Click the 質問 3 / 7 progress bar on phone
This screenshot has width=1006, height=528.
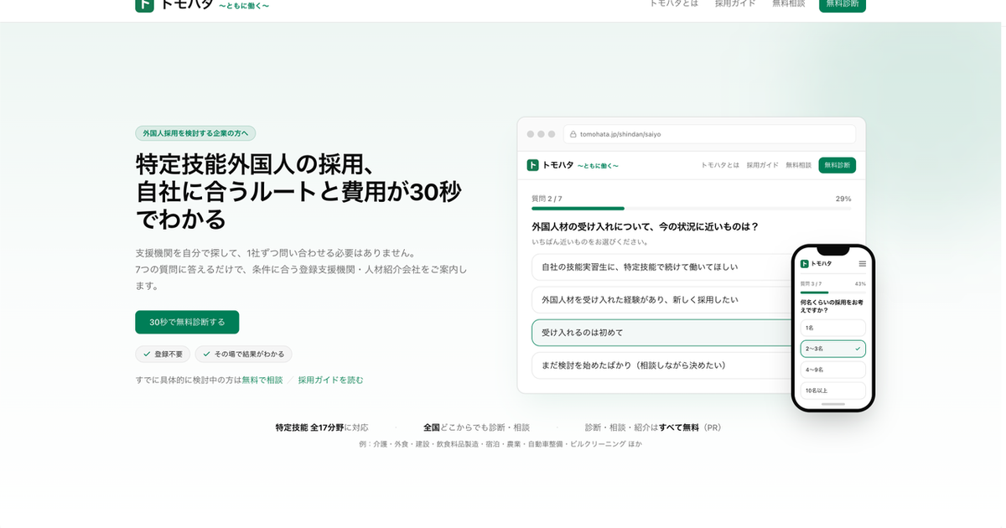point(833,292)
